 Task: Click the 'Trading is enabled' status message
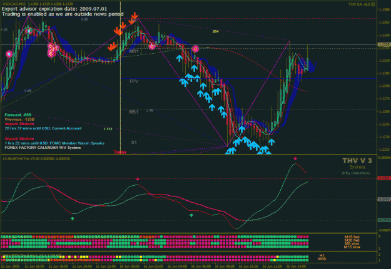63,14
